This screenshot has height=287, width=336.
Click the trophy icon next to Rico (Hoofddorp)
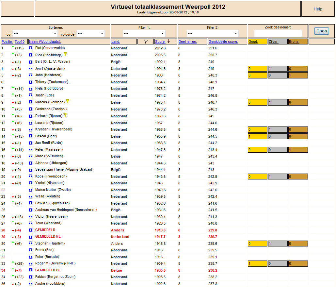[65, 54]
